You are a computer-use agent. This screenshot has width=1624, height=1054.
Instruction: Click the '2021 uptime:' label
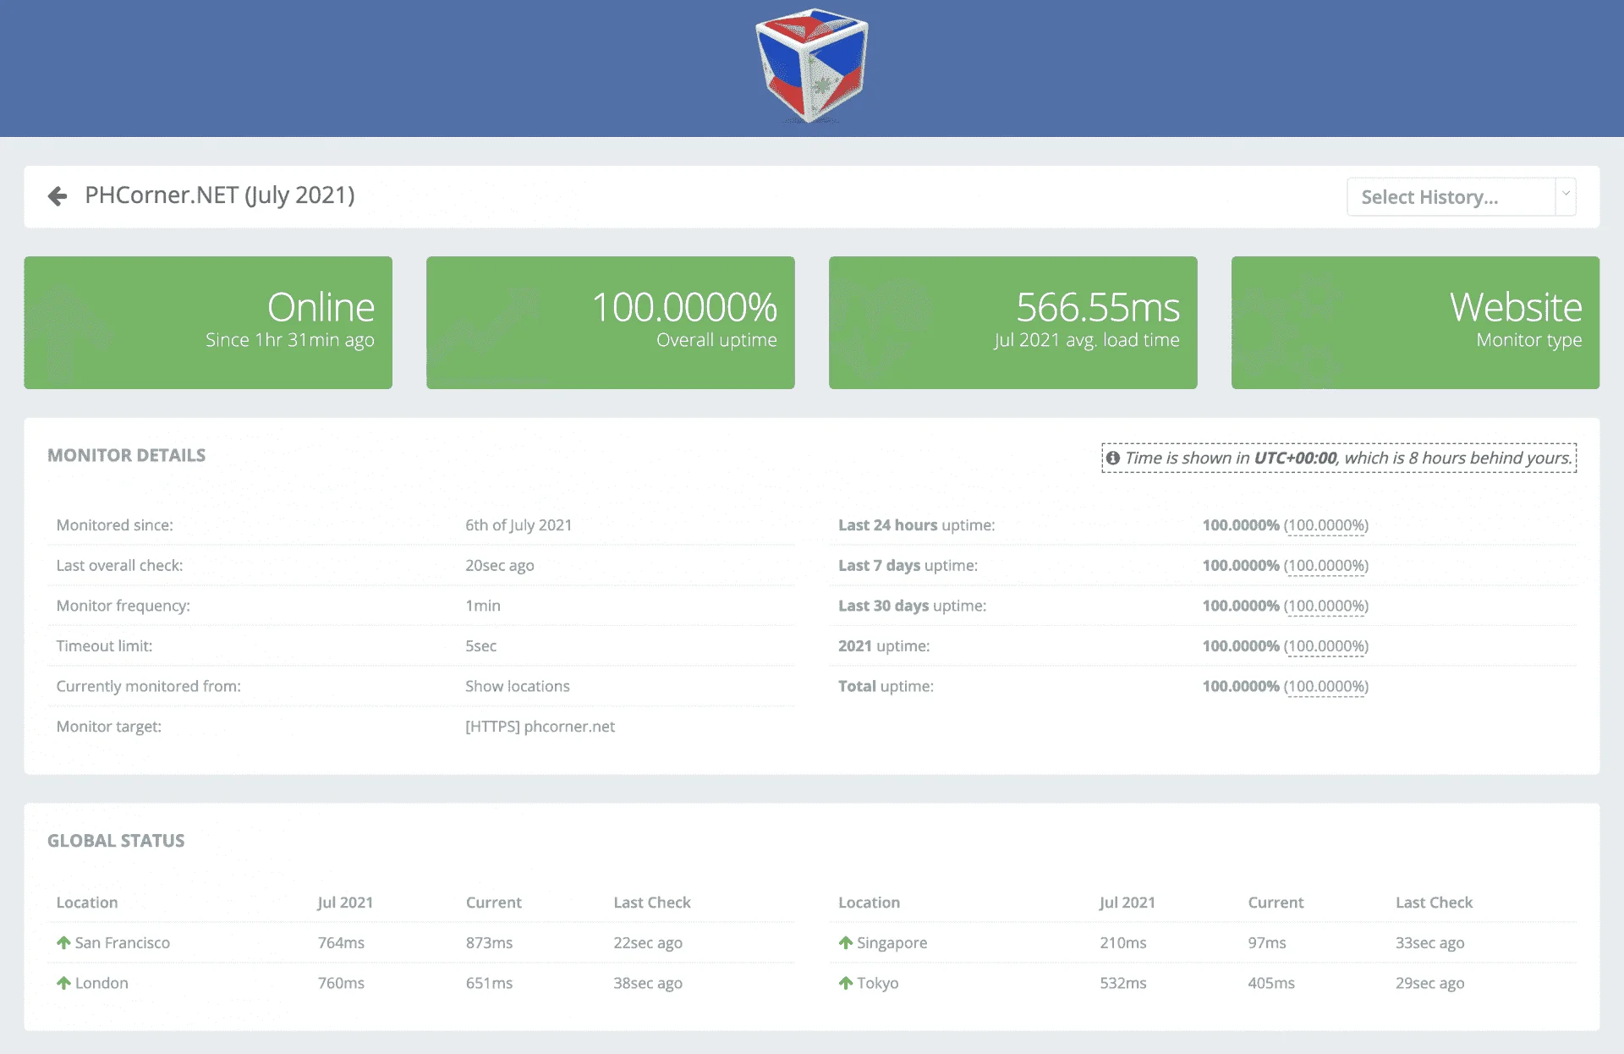[x=884, y=646]
